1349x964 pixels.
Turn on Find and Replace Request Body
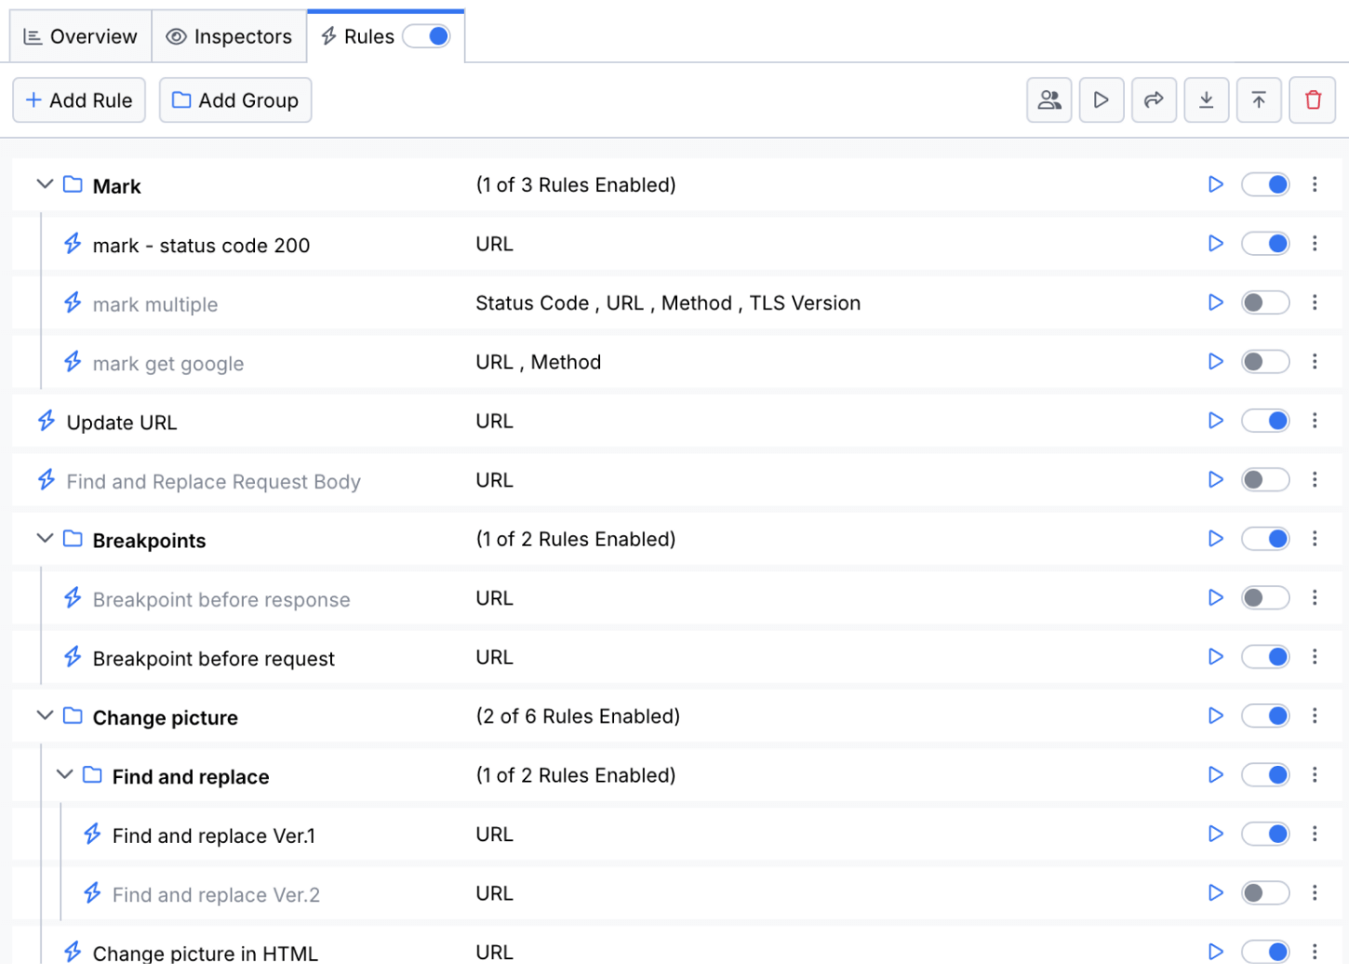(x=1264, y=480)
